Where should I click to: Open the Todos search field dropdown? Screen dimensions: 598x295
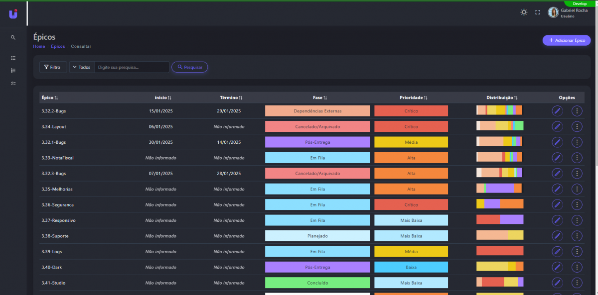[82, 67]
